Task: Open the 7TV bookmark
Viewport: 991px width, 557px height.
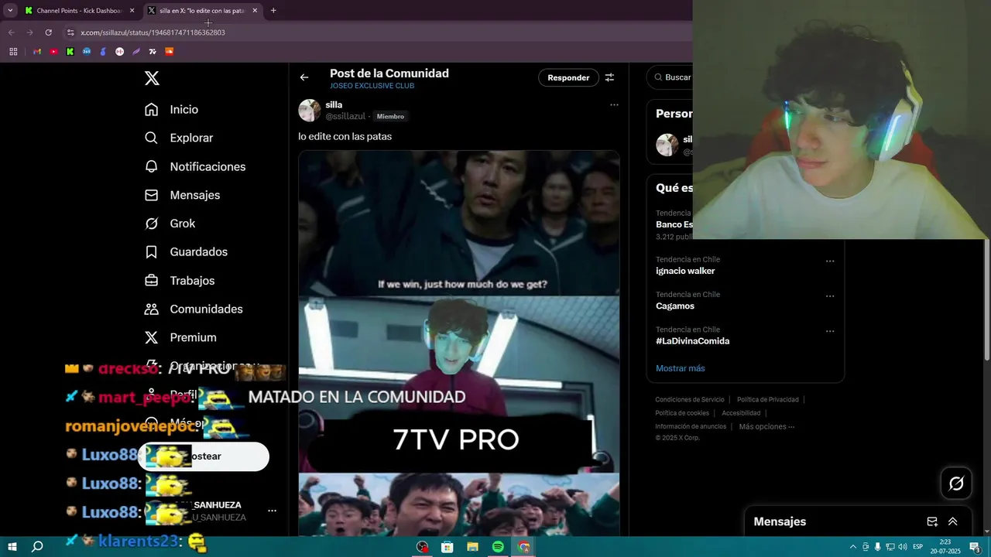Action: click(153, 52)
